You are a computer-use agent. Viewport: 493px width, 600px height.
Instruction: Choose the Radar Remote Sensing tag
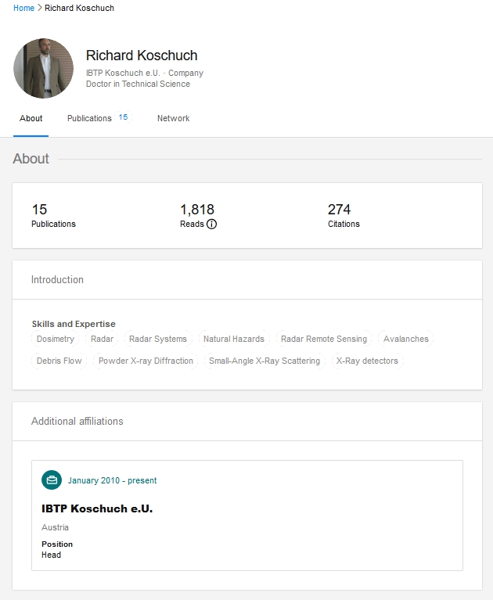pyautogui.click(x=323, y=339)
